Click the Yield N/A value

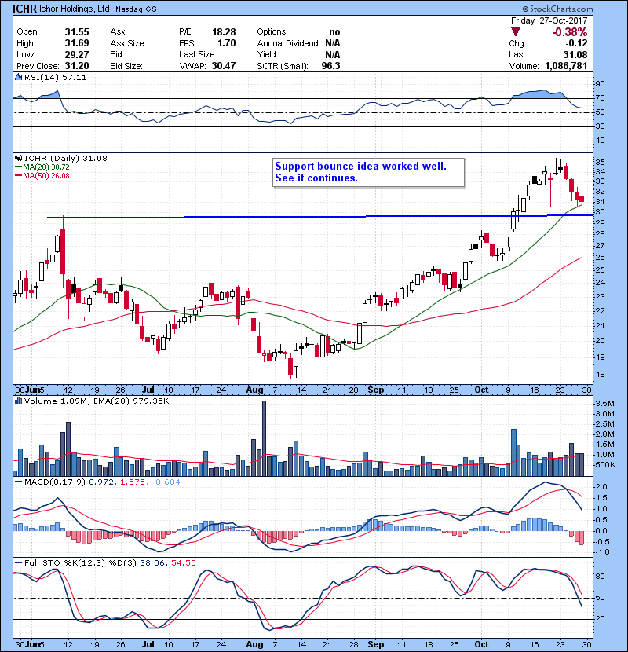coord(333,54)
